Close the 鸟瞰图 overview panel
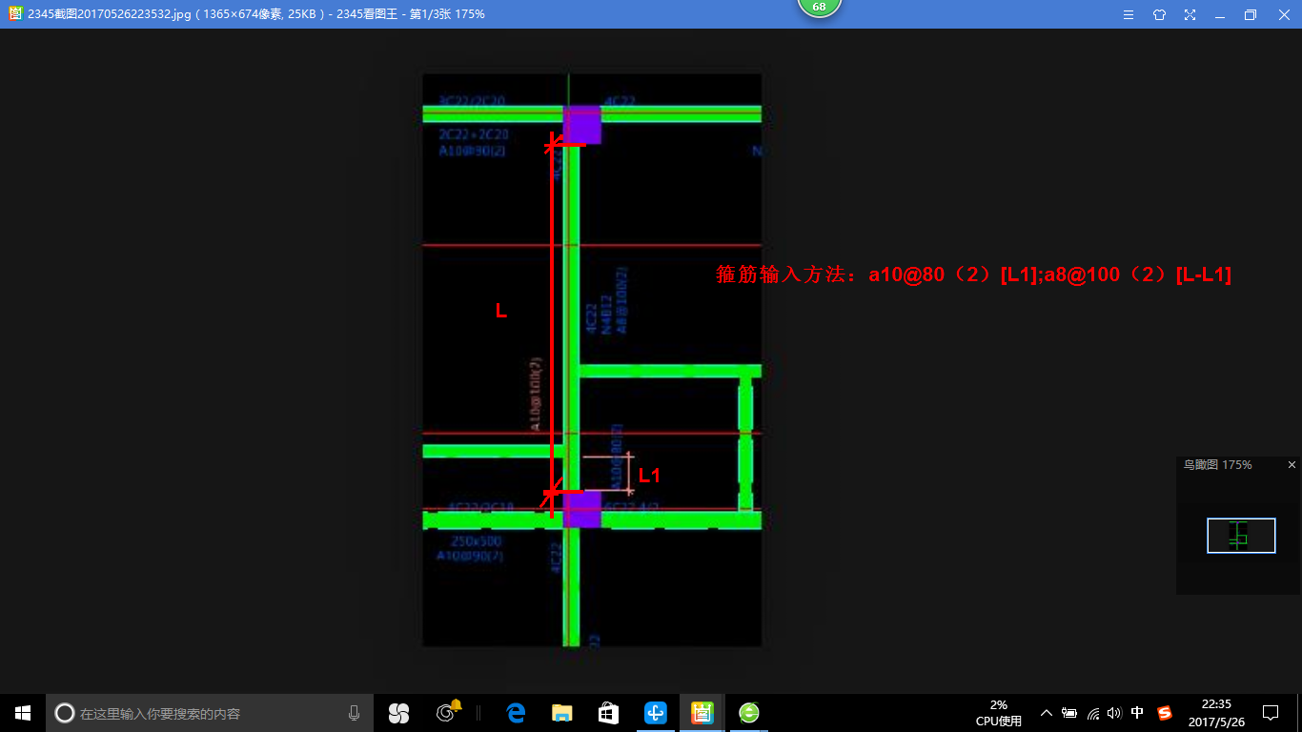This screenshot has height=732, width=1302. click(x=1292, y=465)
